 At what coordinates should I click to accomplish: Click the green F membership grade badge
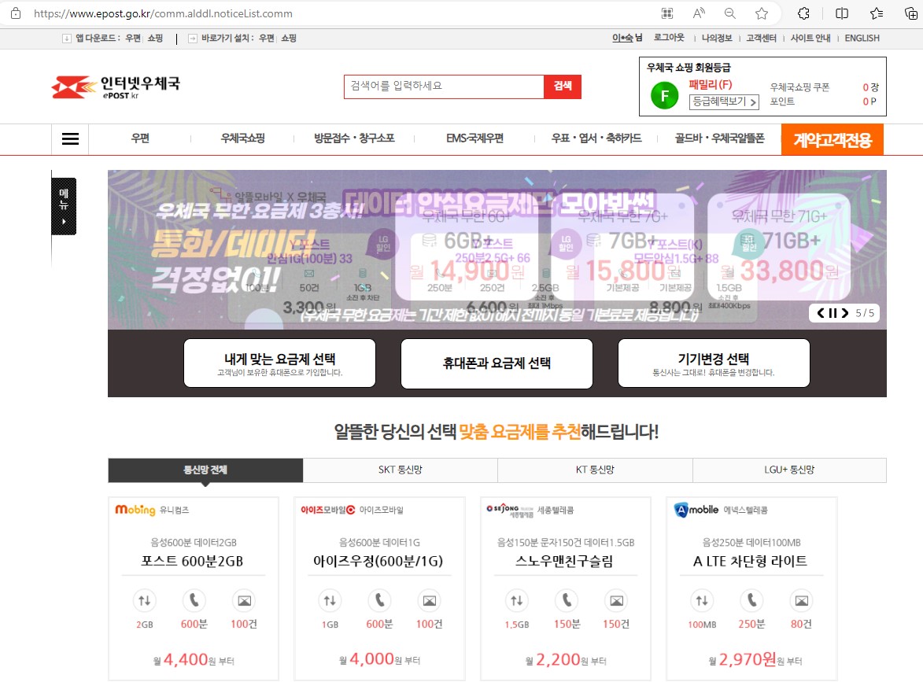[x=665, y=96]
